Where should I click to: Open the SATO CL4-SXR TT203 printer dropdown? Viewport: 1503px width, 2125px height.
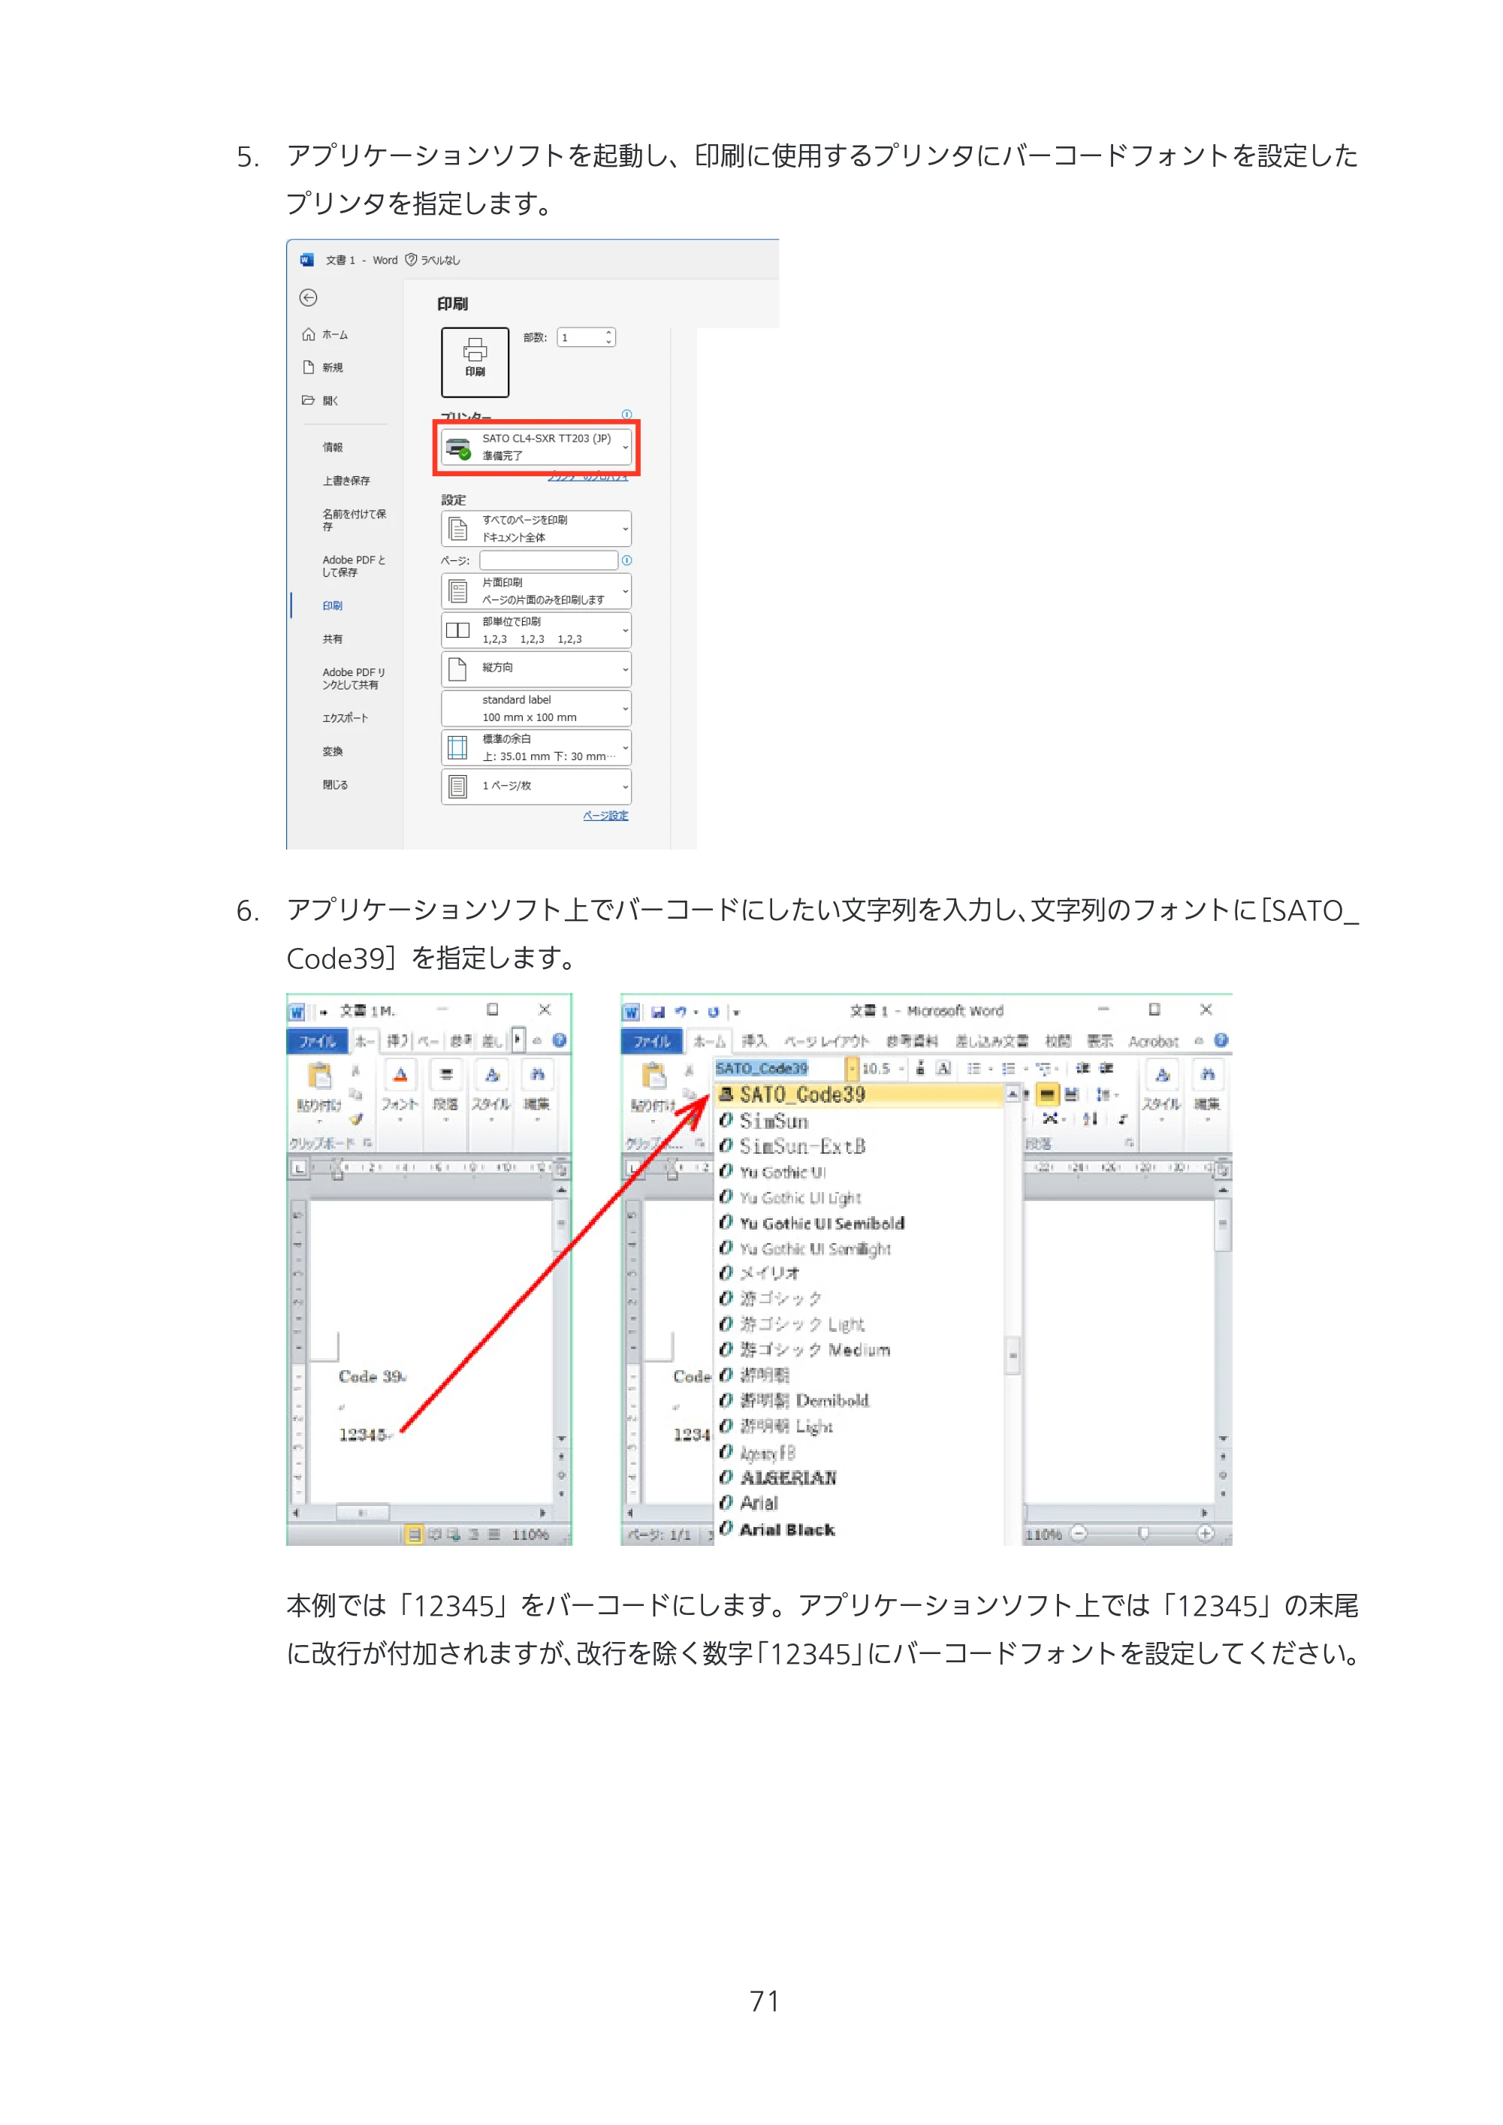537,447
